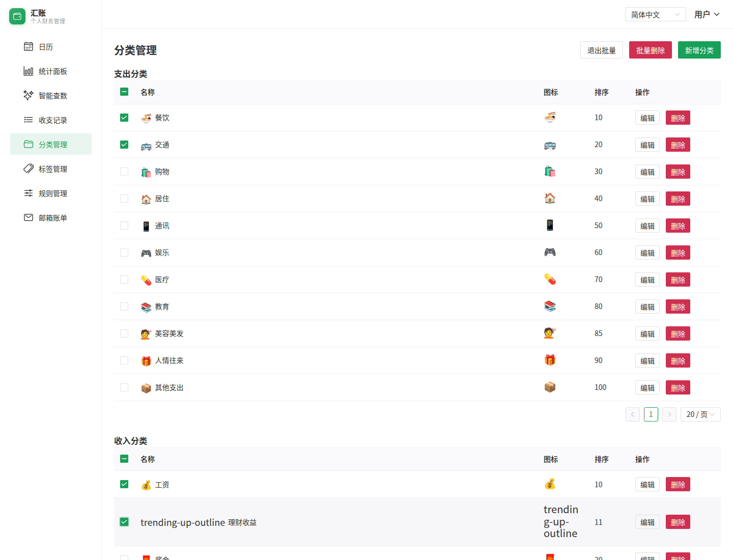733x560 pixels.
Task: Click the 汇账 wallet logo icon
Action: pyautogui.click(x=17, y=16)
